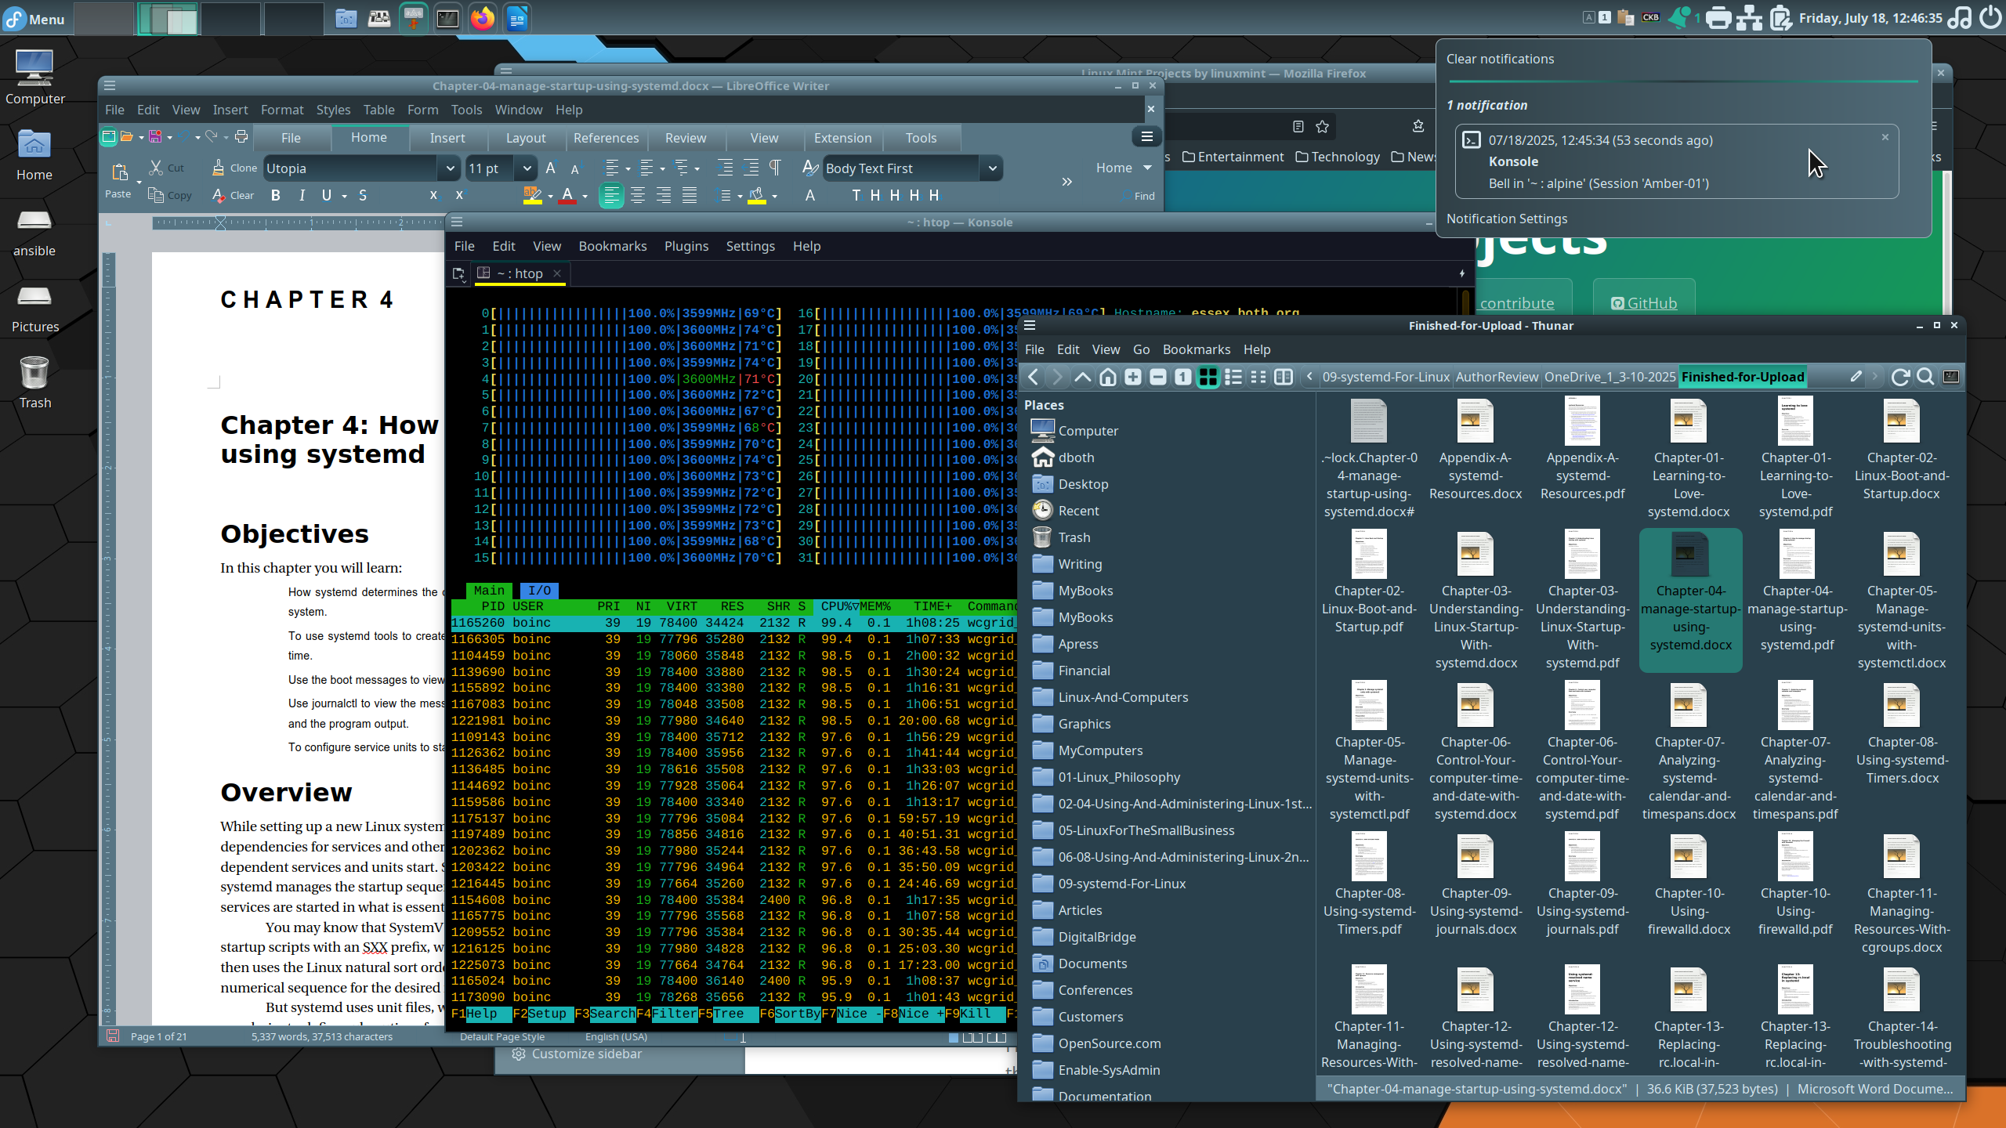Switch Thunar to Icon View
This screenshot has width=2006, height=1128.
click(1208, 377)
